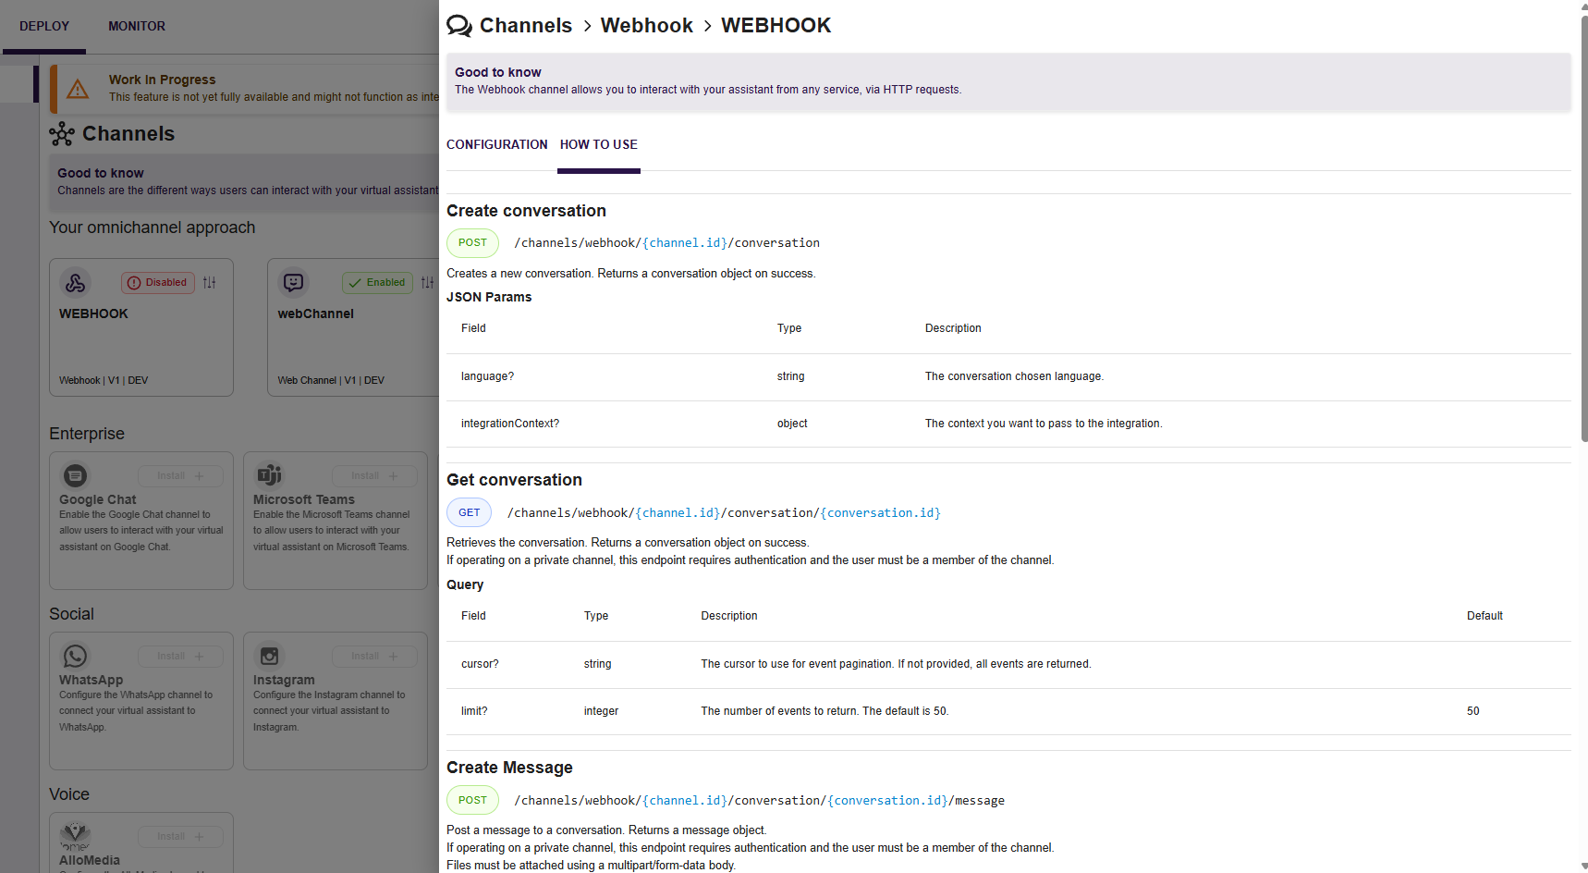Click scrollbar down arrow at bottom right
The height and width of the screenshot is (873, 1588).
click(x=1582, y=867)
